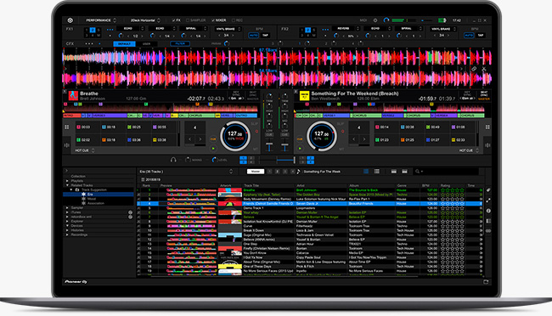
Task: Click the headphones icon below the mixer
Action: pos(173,160)
